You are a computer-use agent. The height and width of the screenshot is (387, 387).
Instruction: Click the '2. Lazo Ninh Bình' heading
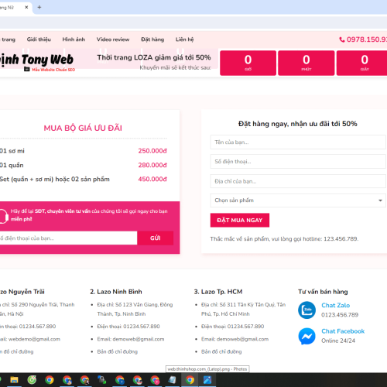click(116, 292)
